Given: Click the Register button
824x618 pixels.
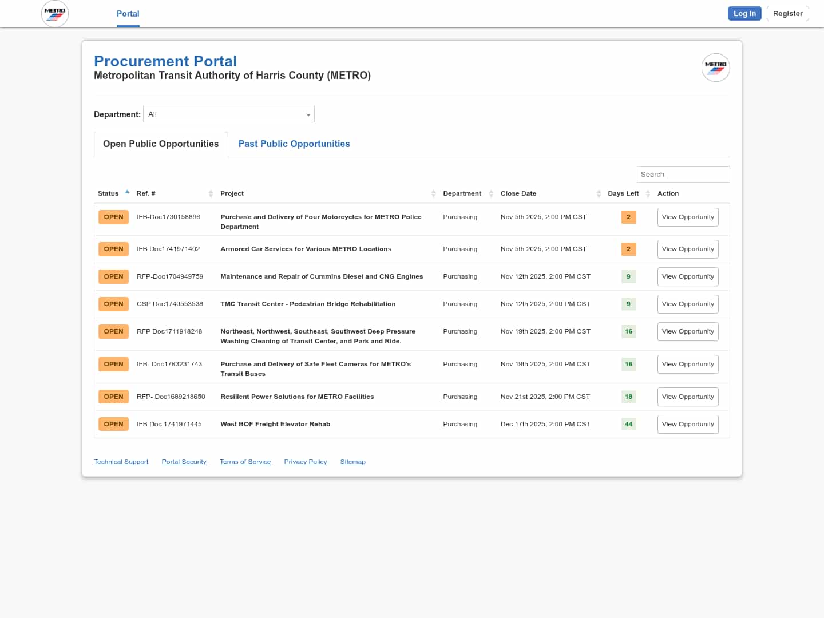Looking at the screenshot, I should [787, 14].
